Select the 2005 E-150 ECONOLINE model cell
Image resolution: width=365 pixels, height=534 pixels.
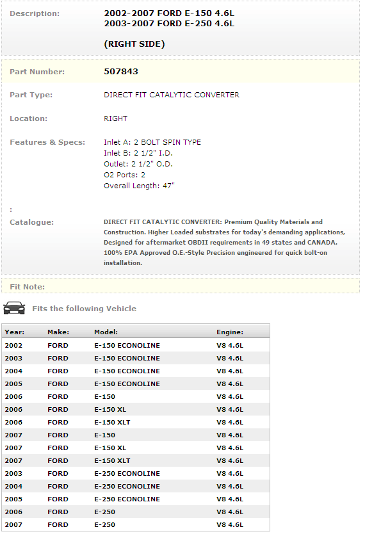point(127,384)
